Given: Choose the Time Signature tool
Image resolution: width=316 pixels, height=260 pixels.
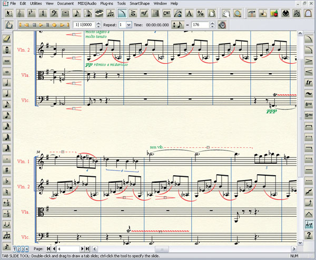Looking at the screenshot, I should tap(43, 14).
